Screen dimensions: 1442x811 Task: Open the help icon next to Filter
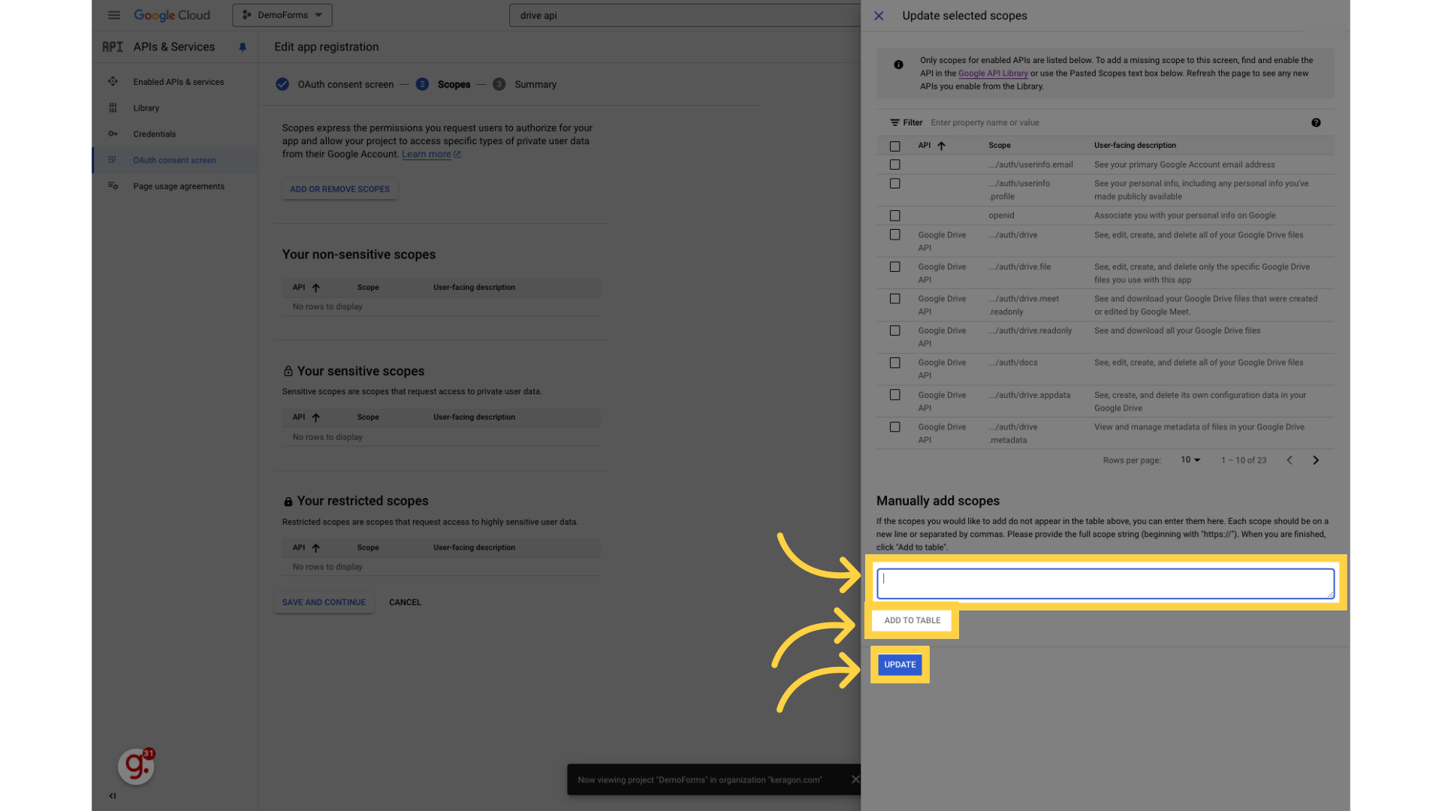click(x=1316, y=122)
